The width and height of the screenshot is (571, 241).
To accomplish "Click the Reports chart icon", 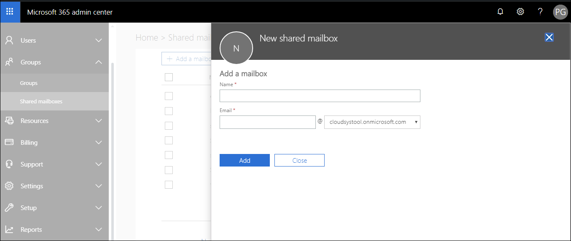I will click(9, 229).
